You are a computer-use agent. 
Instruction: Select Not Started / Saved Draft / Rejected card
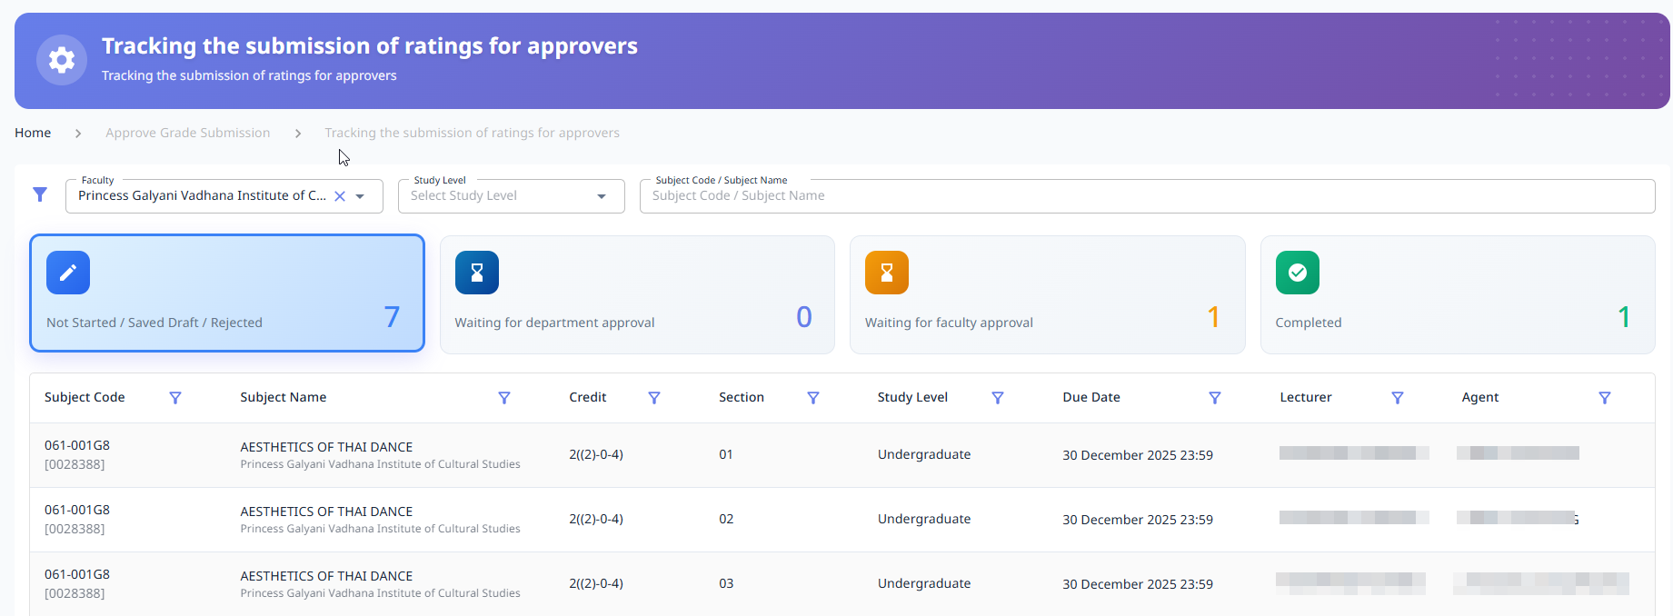pyautogui.click(x=227, y=293)
